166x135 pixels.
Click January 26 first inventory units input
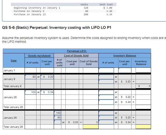pyautogui.click(x=106, y=113)
